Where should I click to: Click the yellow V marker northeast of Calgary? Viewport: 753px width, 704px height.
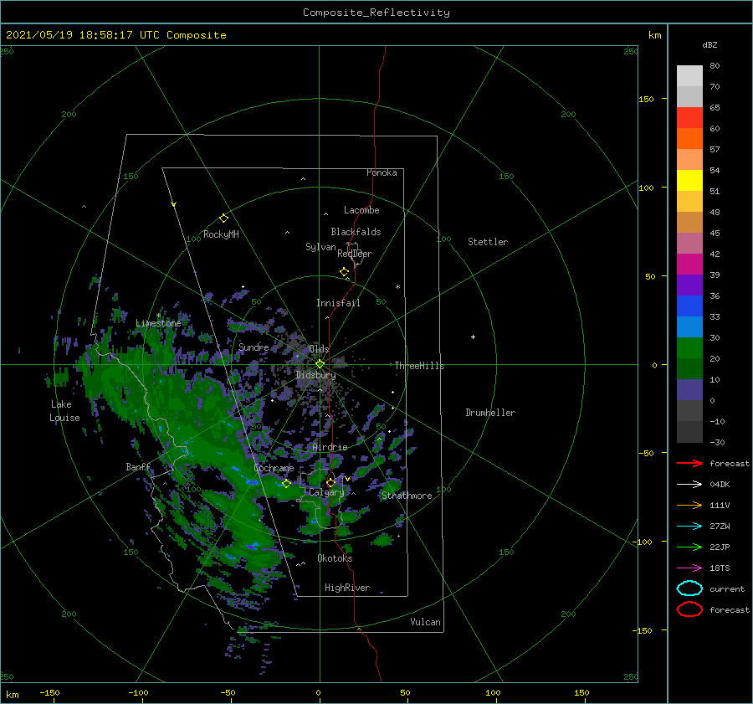click(348, 479)
